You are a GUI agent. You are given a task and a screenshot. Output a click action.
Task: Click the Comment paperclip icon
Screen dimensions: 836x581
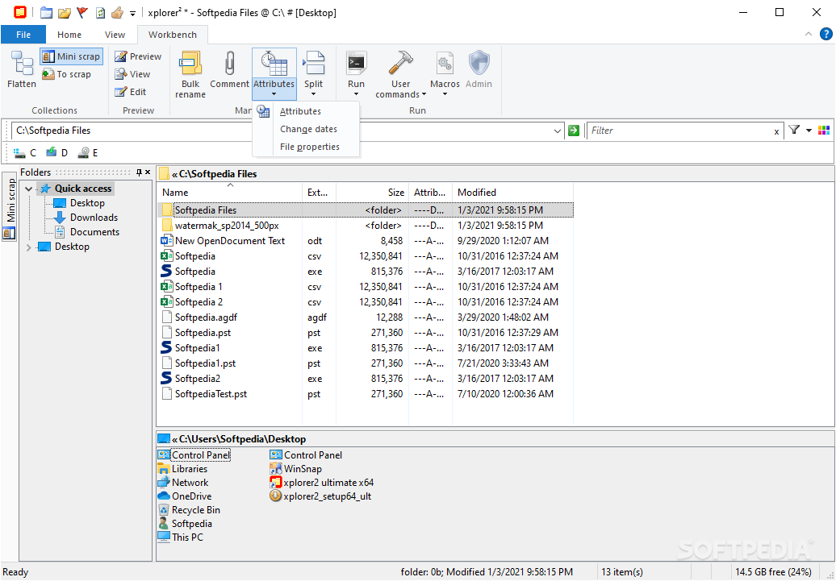229,63
